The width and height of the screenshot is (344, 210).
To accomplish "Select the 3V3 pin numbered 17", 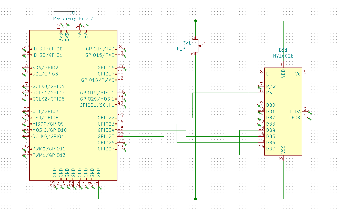I will (x=61, y=37).
